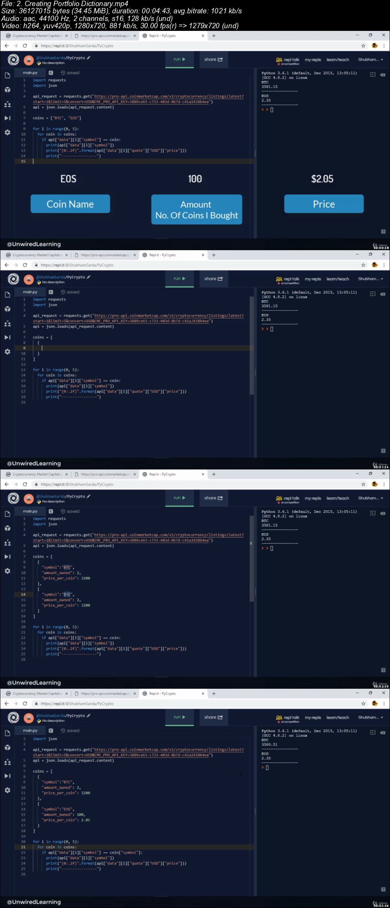390x908 pixels.
Task: Select main.py editor tab in the 00:01:54 frame
Action: click(x=30, y=292)
